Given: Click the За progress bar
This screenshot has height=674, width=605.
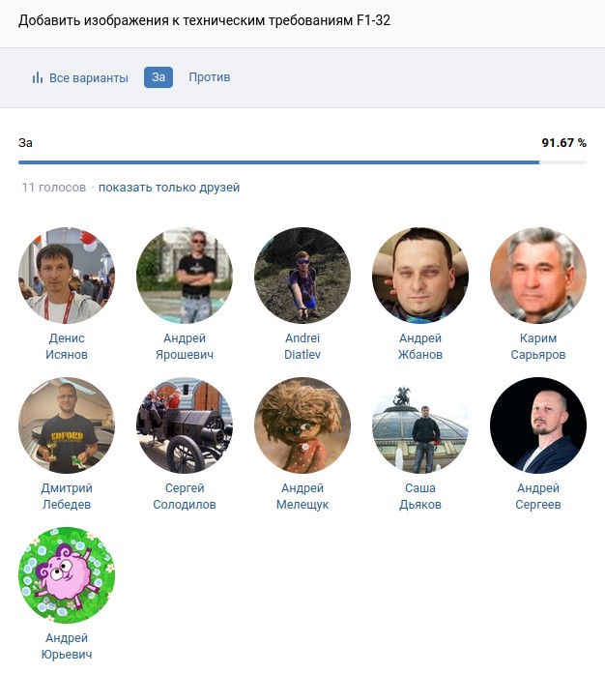Looking at the screenshot, I should click(302, 162).
